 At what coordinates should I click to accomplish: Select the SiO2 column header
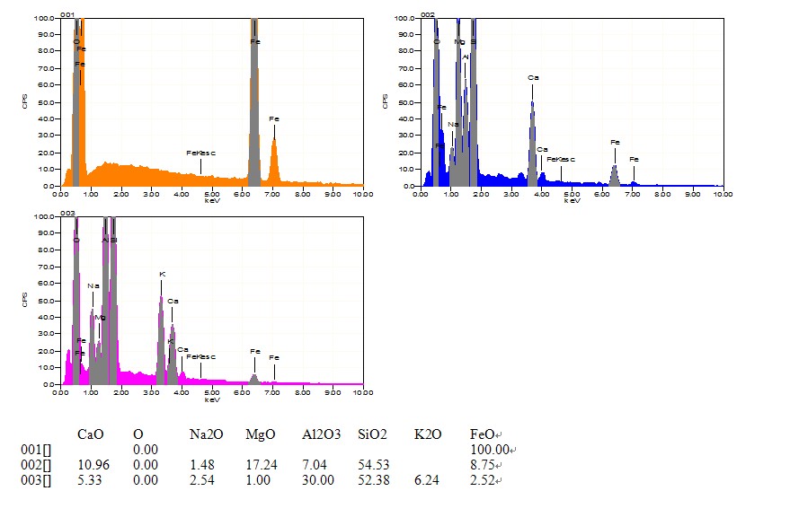pos(372,434)
